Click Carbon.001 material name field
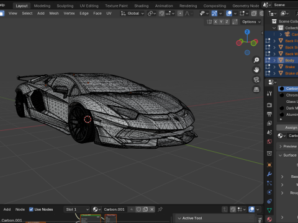The image size is (298, 223). coord(115,209)
